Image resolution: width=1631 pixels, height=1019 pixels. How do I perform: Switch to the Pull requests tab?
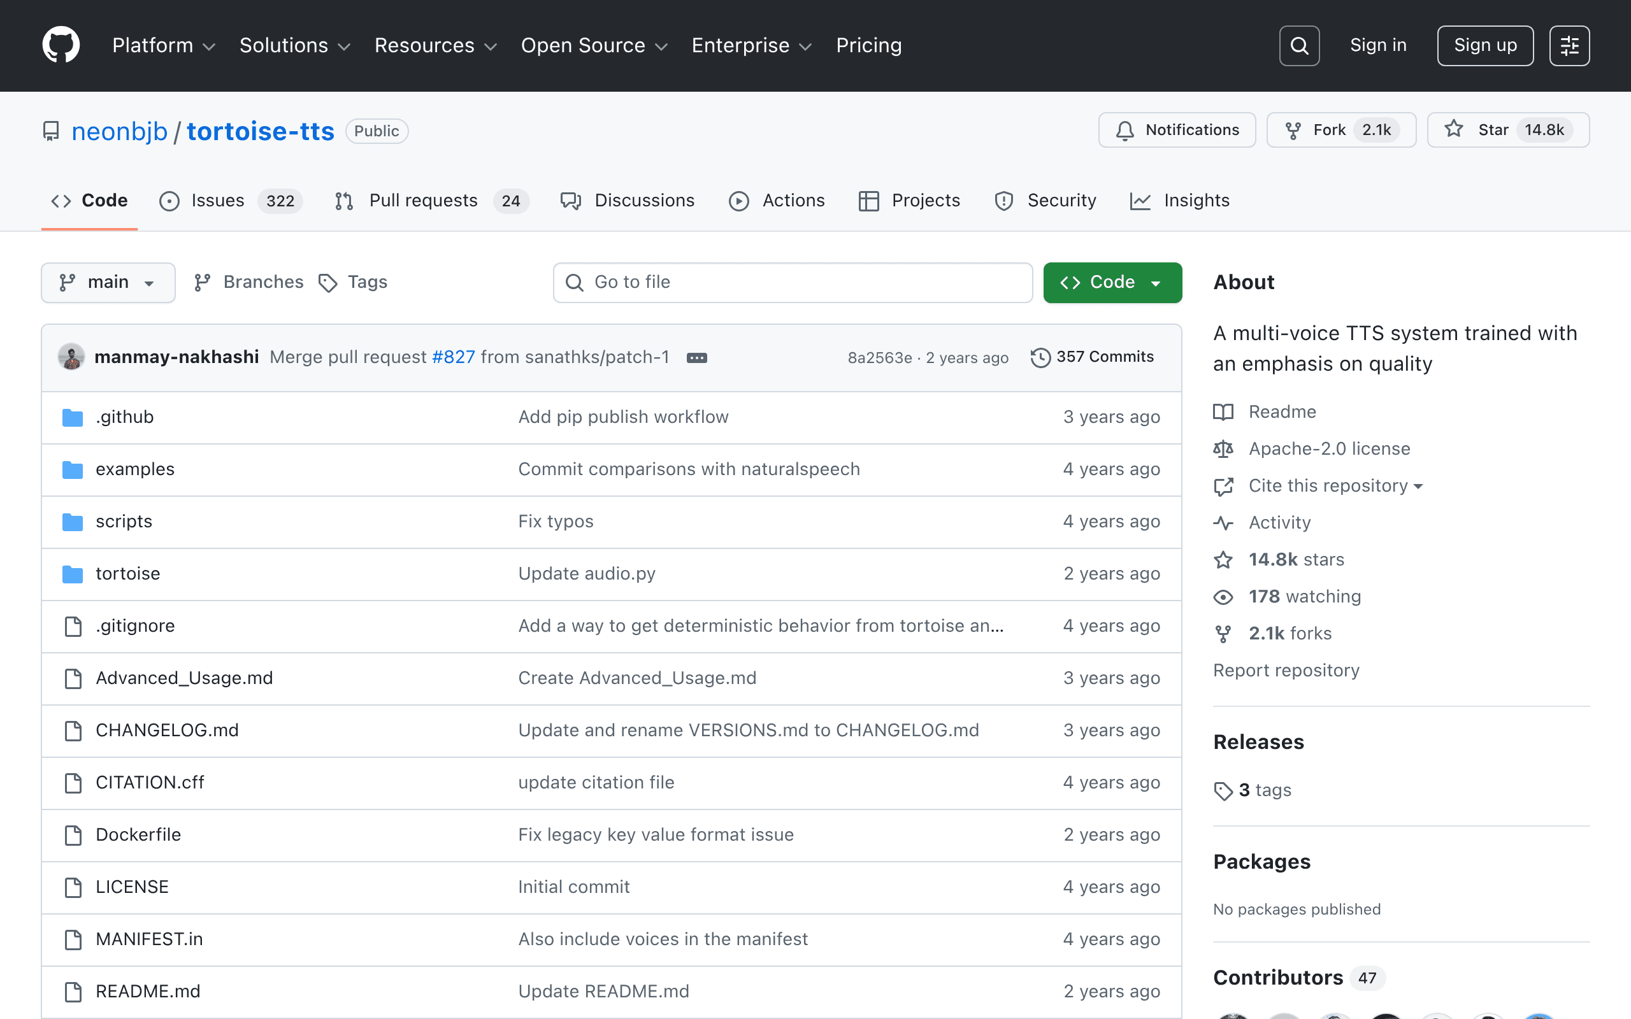click(432, 201)
